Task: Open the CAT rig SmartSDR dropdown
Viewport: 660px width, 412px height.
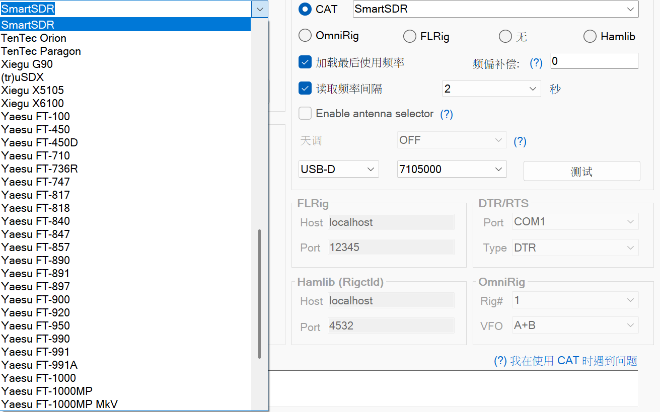Action: 496,9
